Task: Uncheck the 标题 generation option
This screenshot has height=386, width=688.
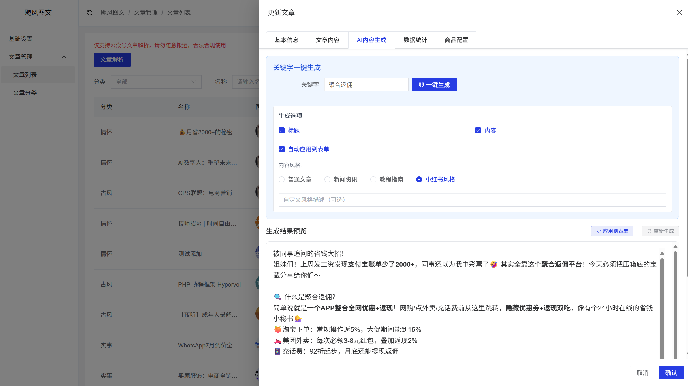Action: pos(281,130)
